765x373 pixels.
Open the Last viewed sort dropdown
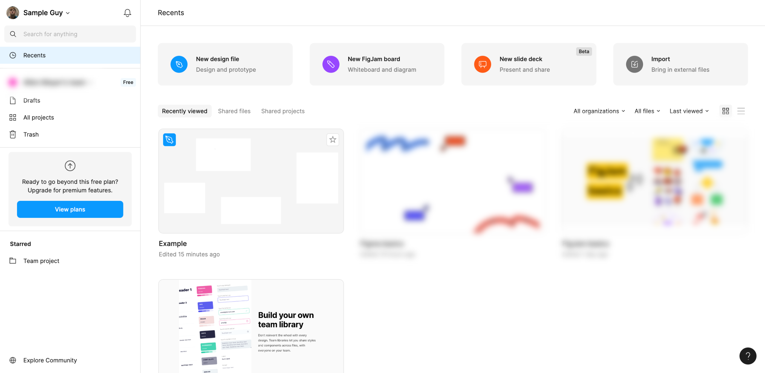[x=689, y=111]
